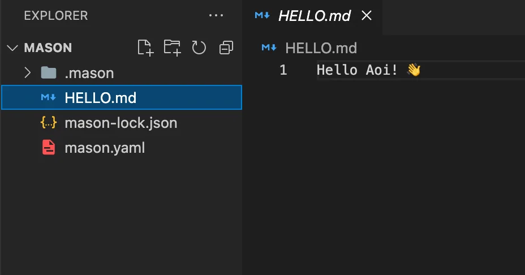The height and width of the screenshot is (275, 525).
Task: Open mason.yaml from the file tree
Action: (105, 148)
